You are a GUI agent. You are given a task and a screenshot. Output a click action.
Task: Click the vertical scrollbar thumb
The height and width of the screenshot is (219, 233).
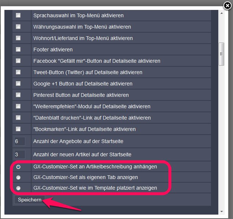(x=222, y=54)
